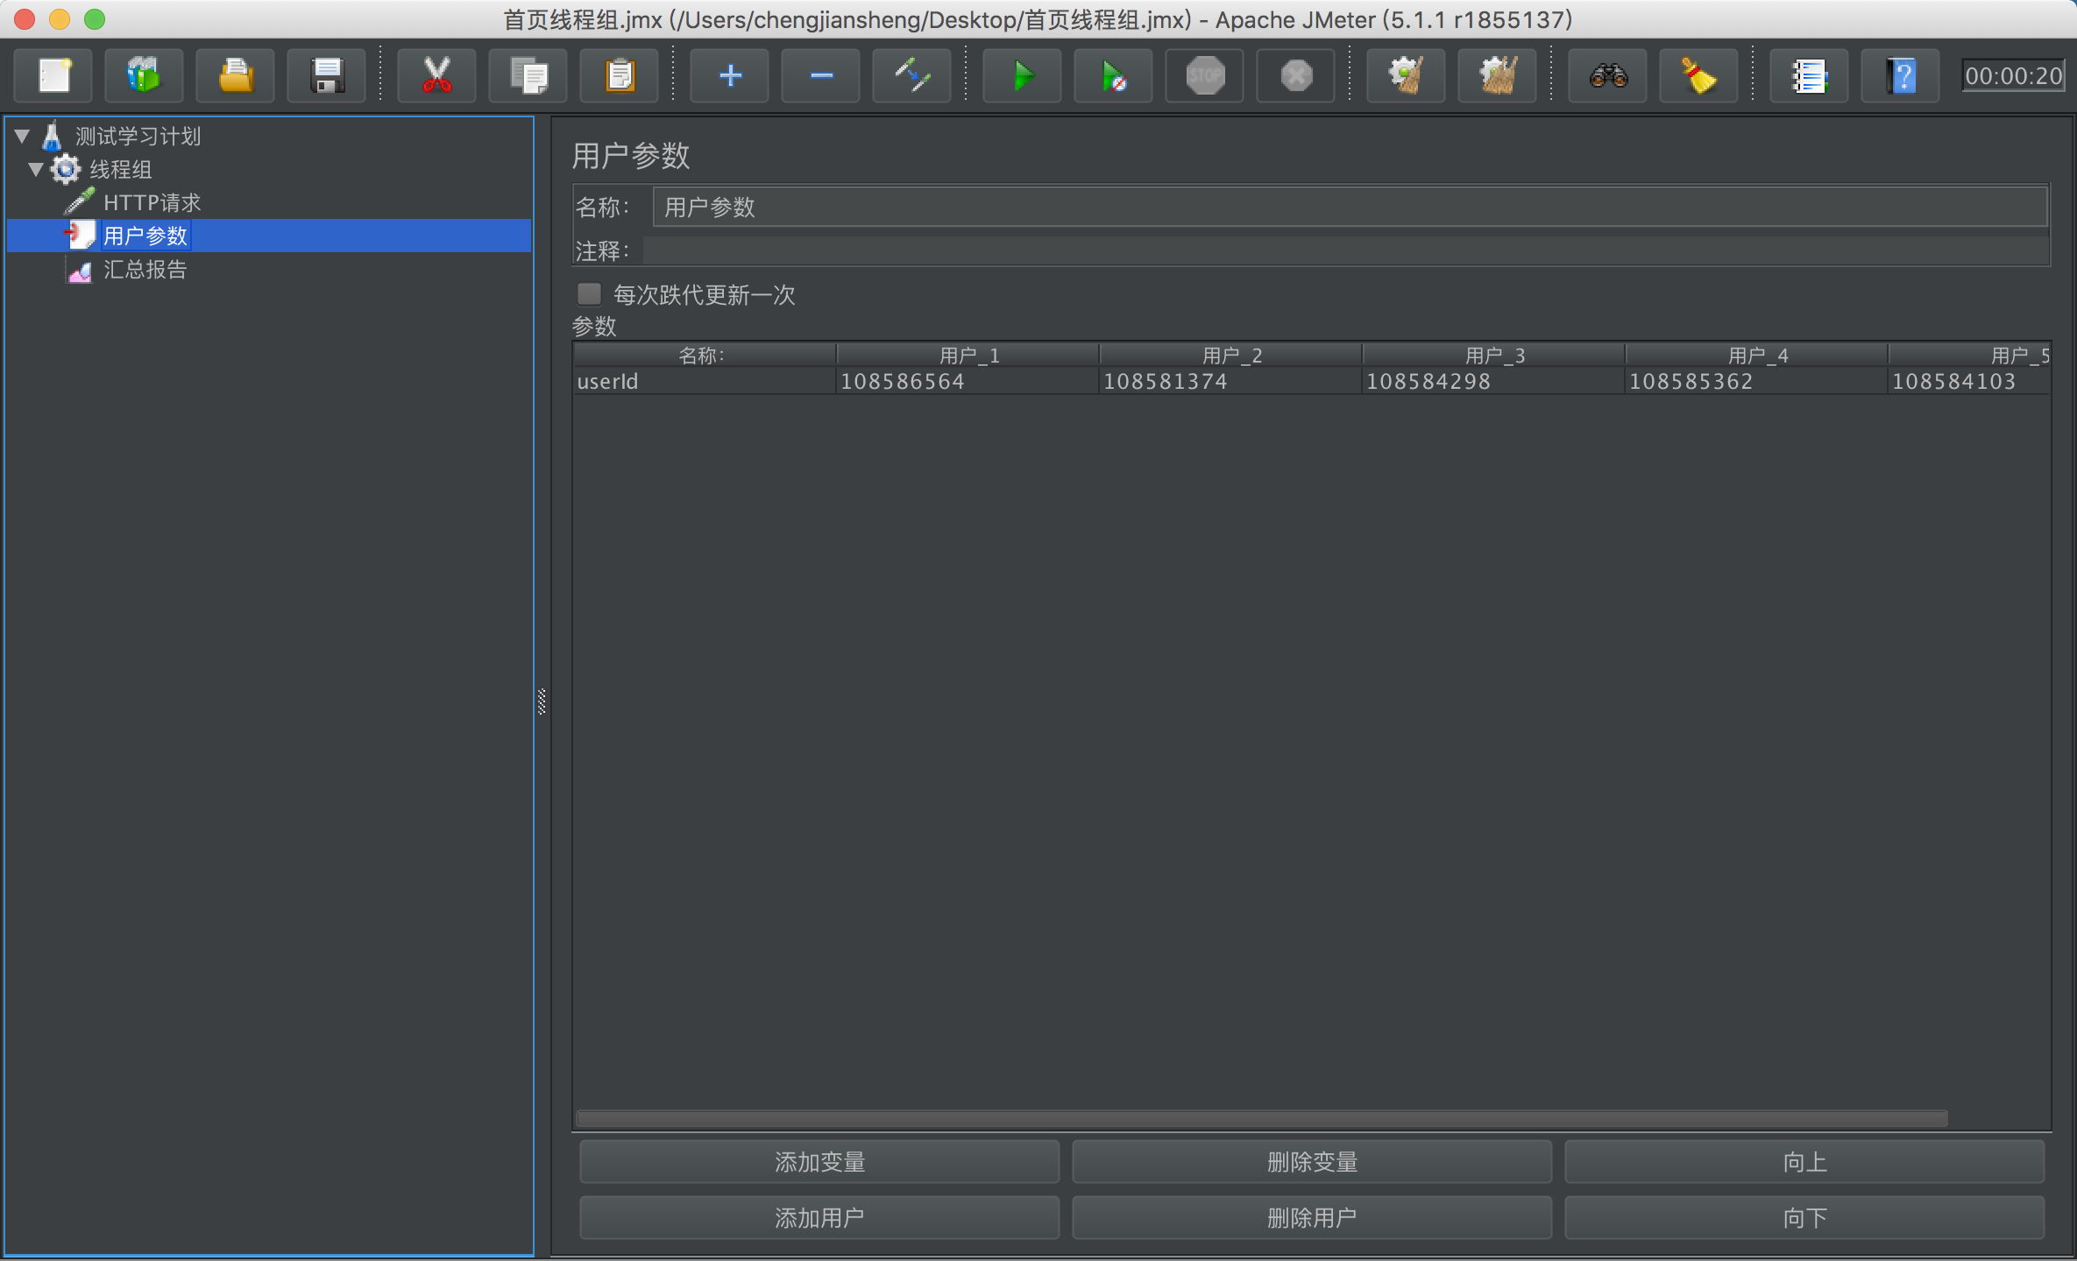
Task: Click the Shutdown round X icon
Action: pyautogui.click(x=1296, y=76)
